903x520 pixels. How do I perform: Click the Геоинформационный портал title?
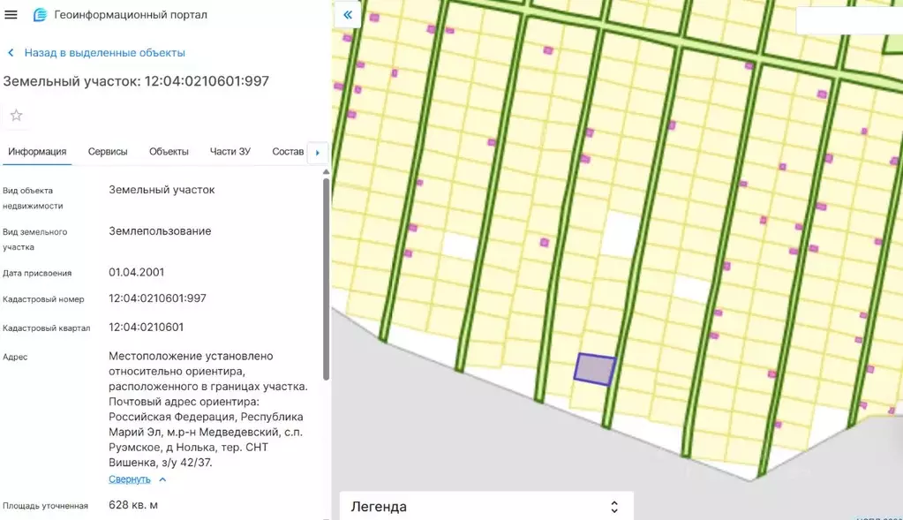[131, 14]
